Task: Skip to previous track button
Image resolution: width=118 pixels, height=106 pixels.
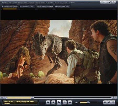Action: (48, 102)
